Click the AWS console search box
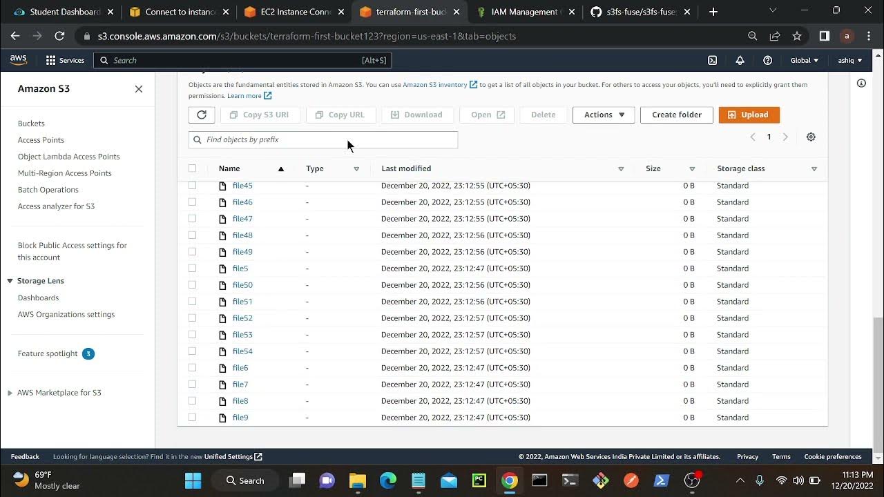This screenshot has width=884, height=497. click(242, 60)
